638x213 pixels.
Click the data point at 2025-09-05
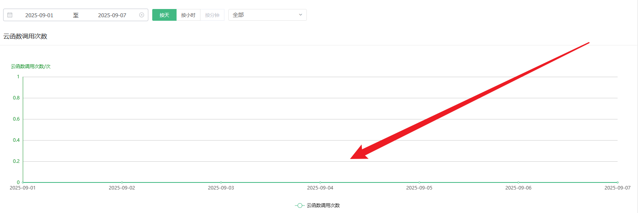pyautogui.click(x=419, y=182)
